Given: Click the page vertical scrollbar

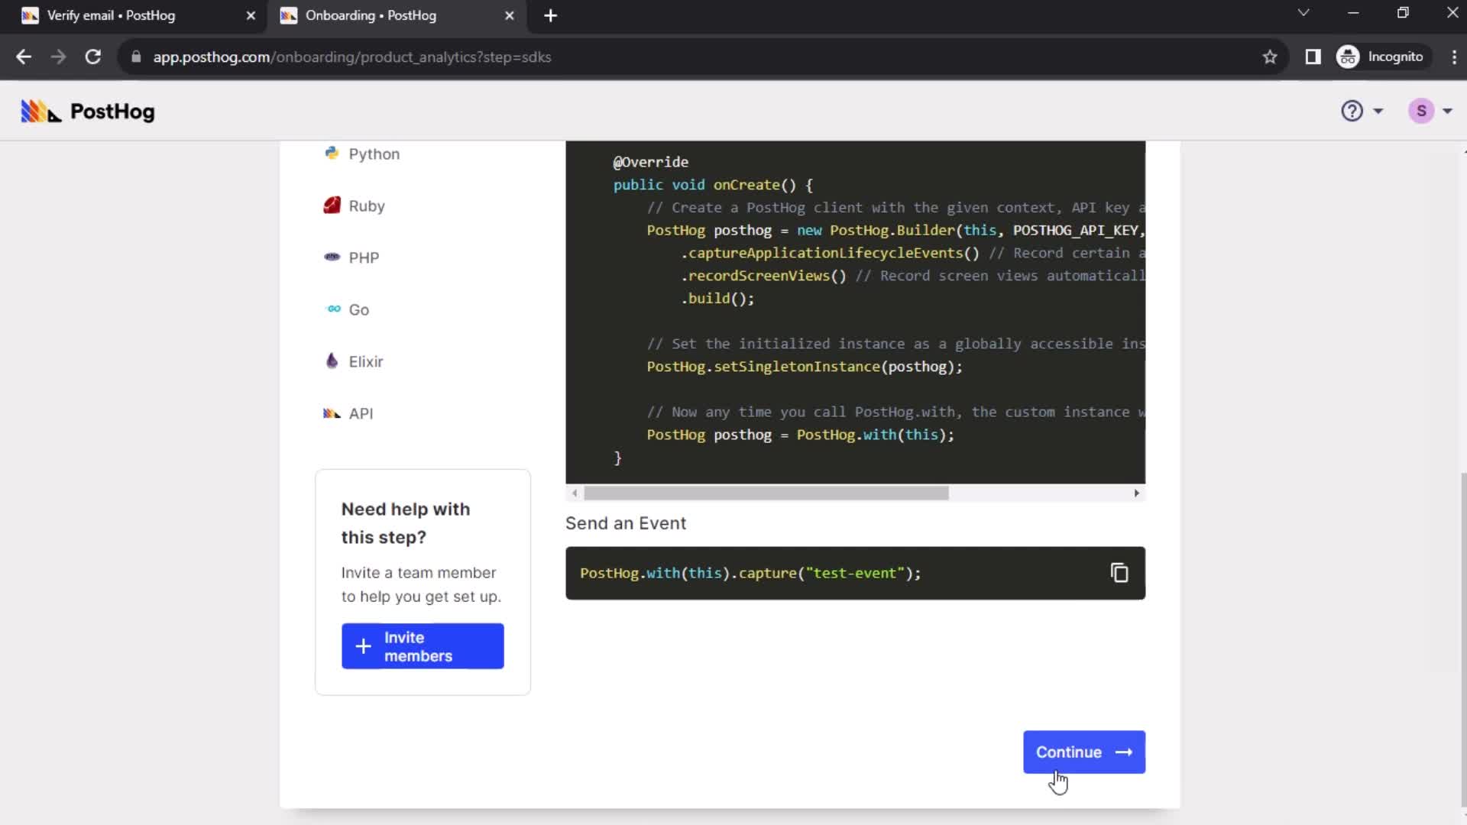Looking at the screenshot, I should coord(1463,640).
